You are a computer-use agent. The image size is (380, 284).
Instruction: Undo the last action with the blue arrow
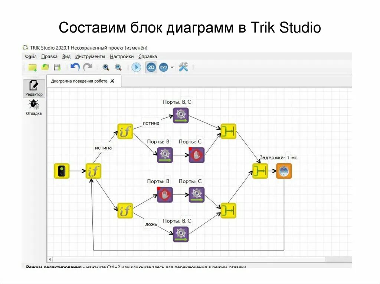(75, 67)
